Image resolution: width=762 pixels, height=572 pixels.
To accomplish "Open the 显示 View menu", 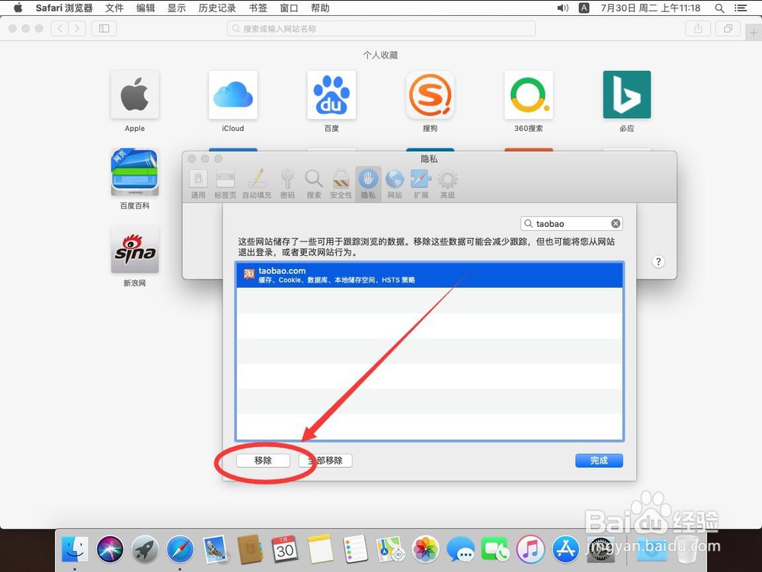I will (x=177, y=8).
